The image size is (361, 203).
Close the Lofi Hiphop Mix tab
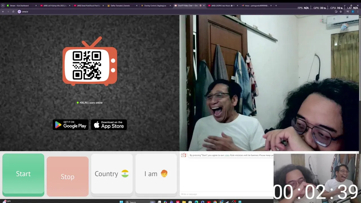pos(70,6)
